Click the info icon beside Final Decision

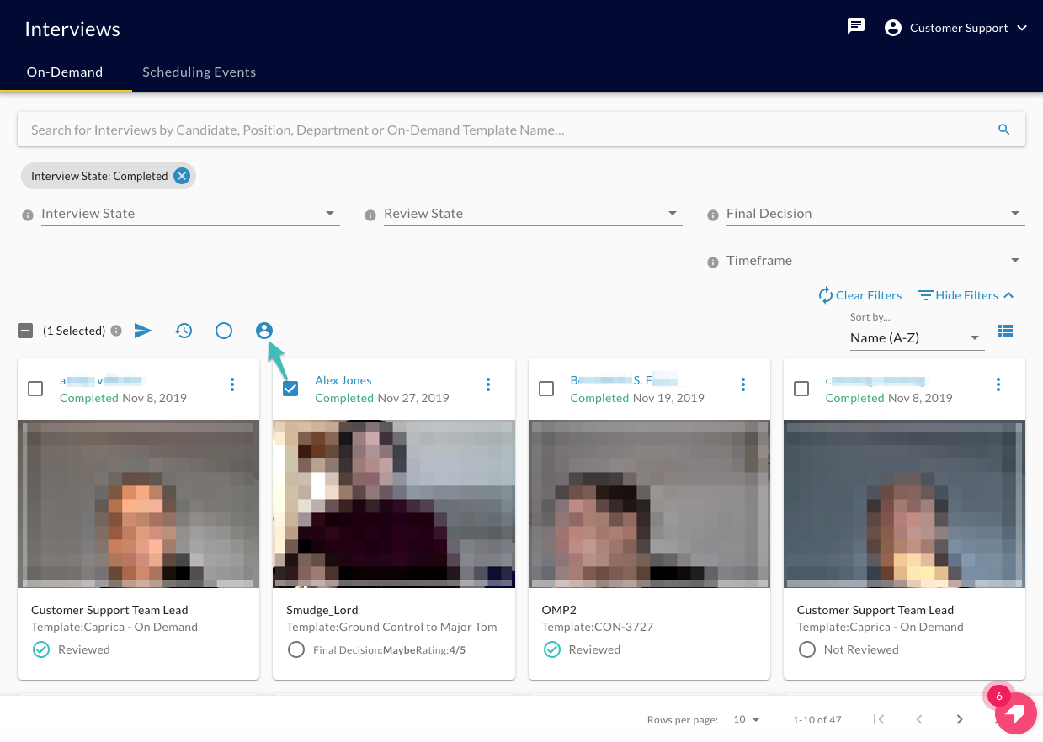[712, 215]
